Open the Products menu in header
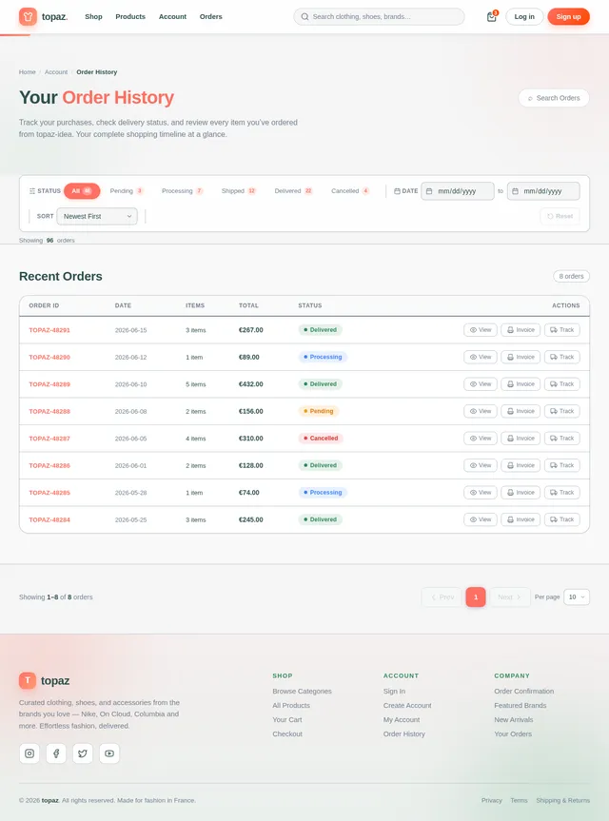609x821 pixels. pos(130,17)
